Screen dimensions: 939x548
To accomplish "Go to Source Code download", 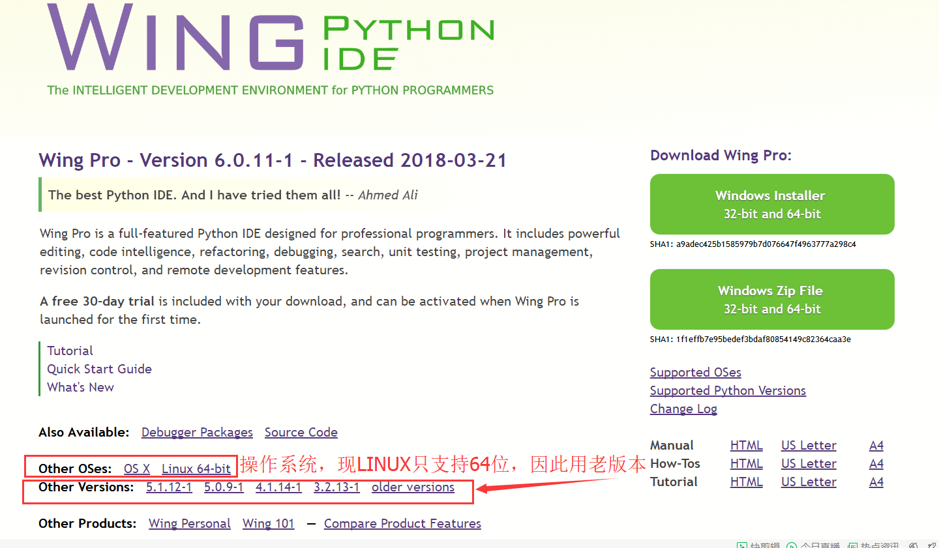I will tap(301, 432).
